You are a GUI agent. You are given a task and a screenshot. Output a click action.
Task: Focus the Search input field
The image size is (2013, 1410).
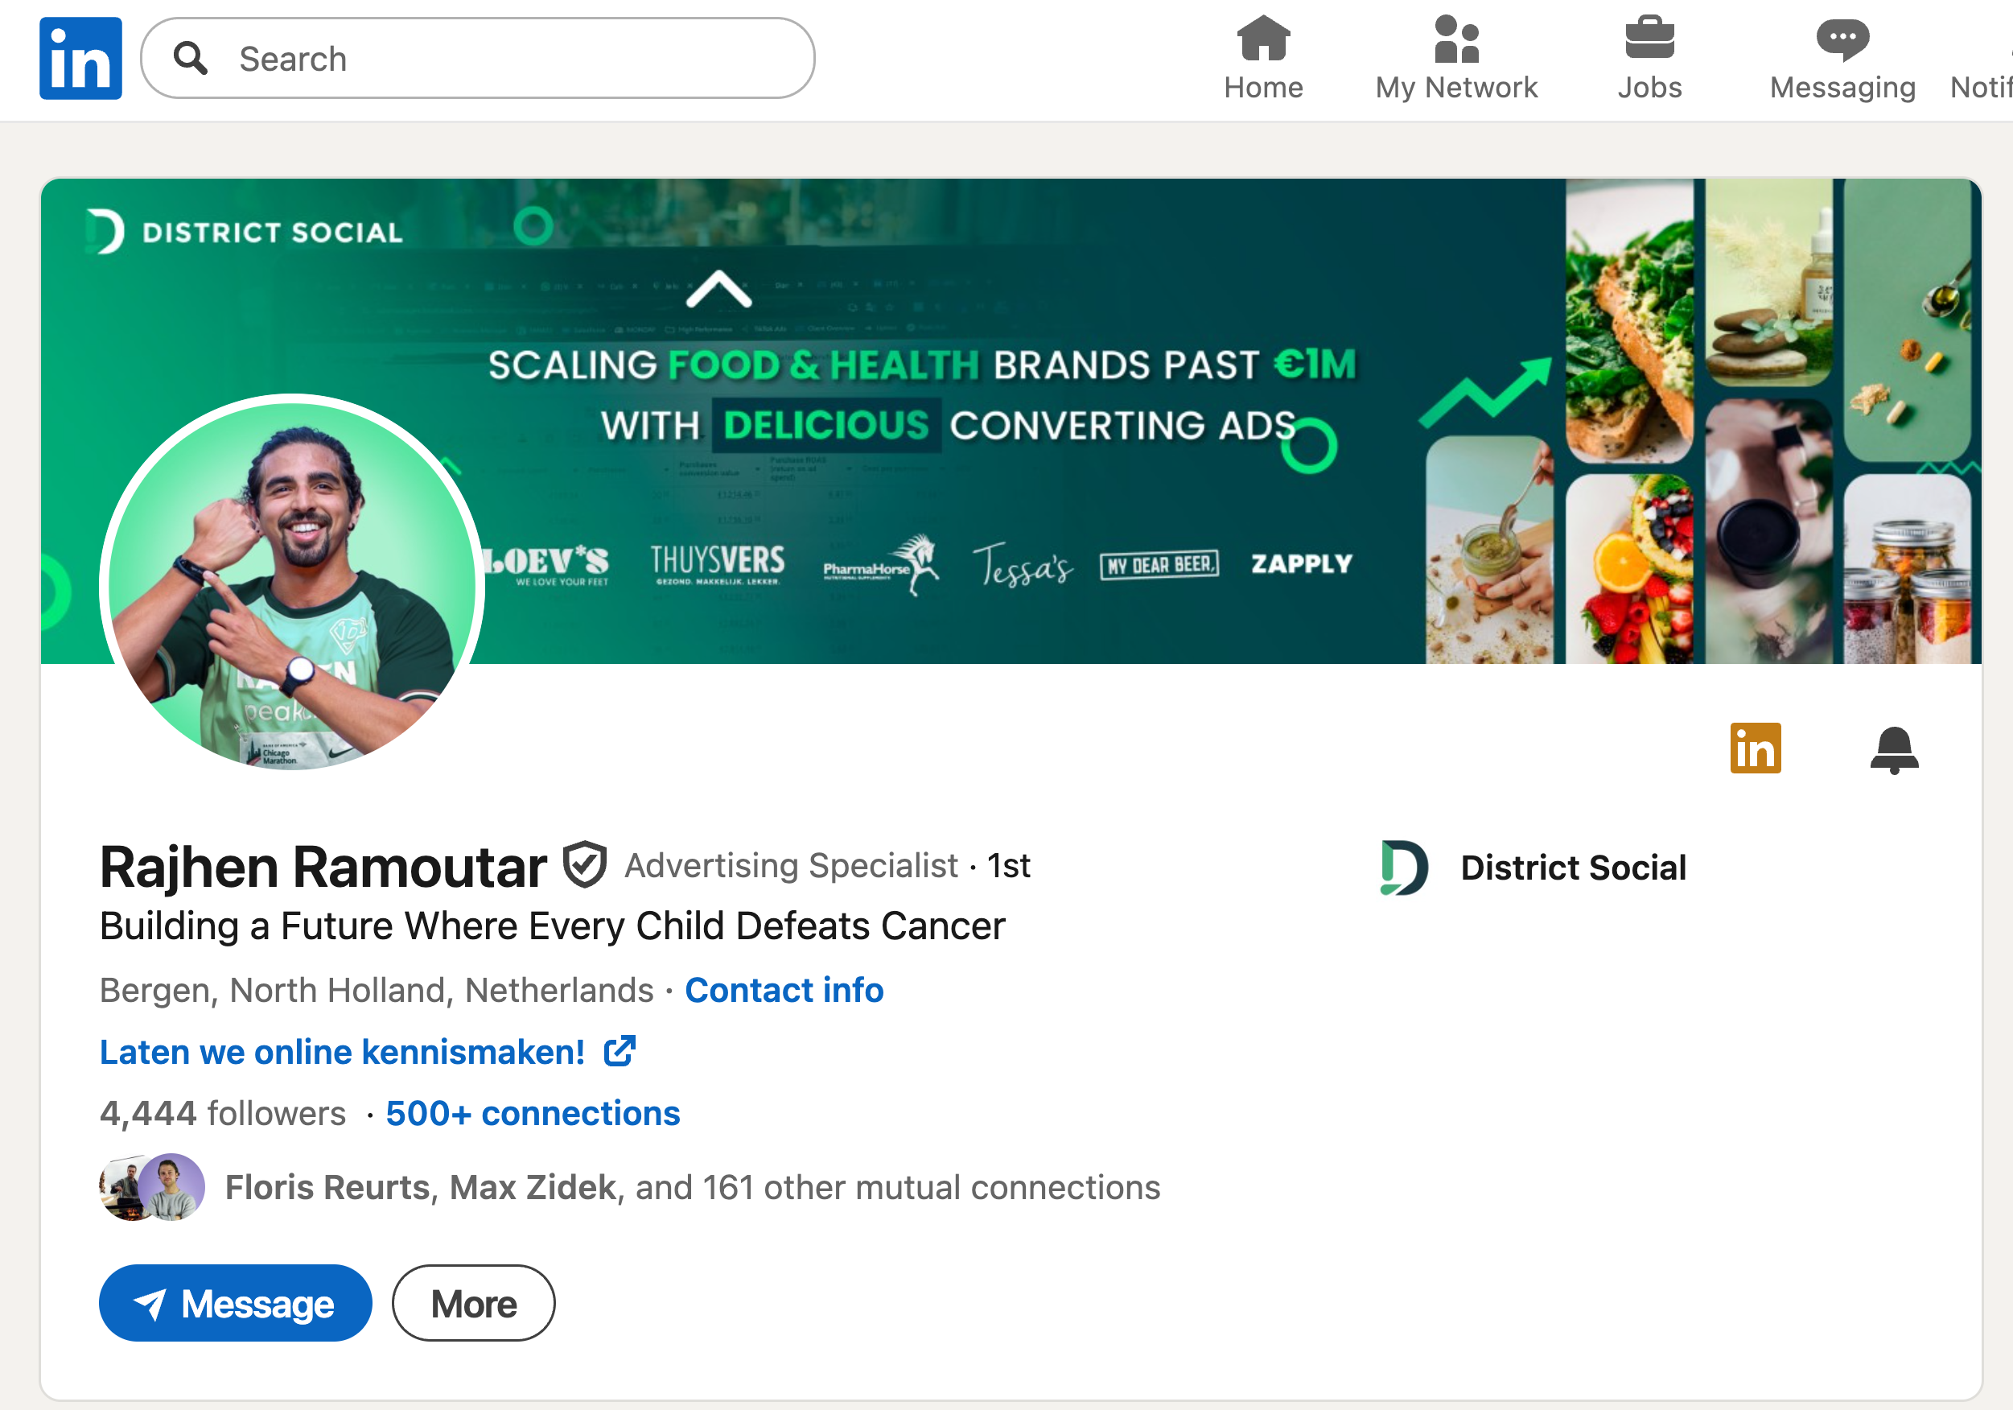click(478, 59)
